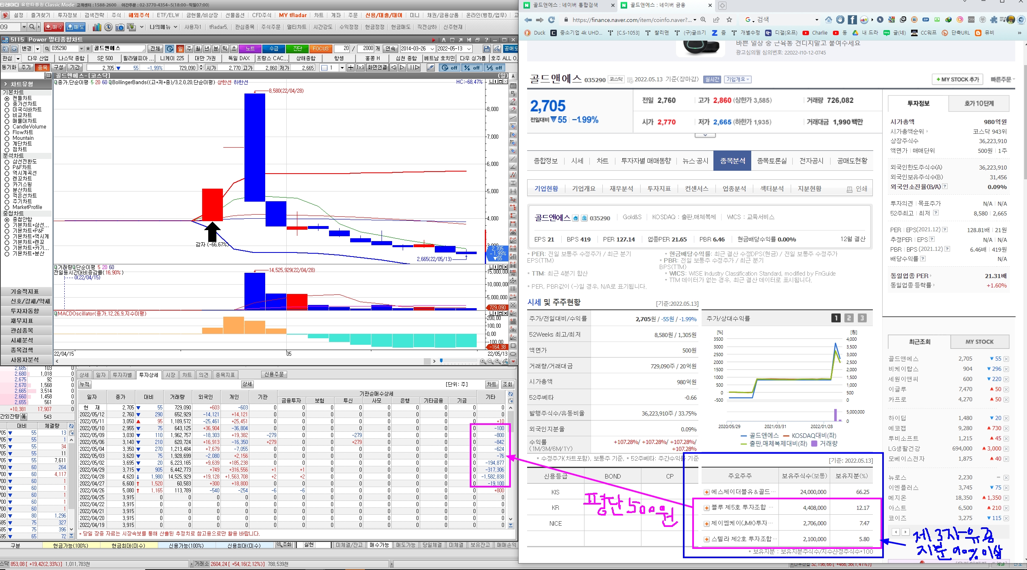The image size is (1027, 570).
Task: Click the camera screenshot icon in trading toolbar
Action: point(120,27)
